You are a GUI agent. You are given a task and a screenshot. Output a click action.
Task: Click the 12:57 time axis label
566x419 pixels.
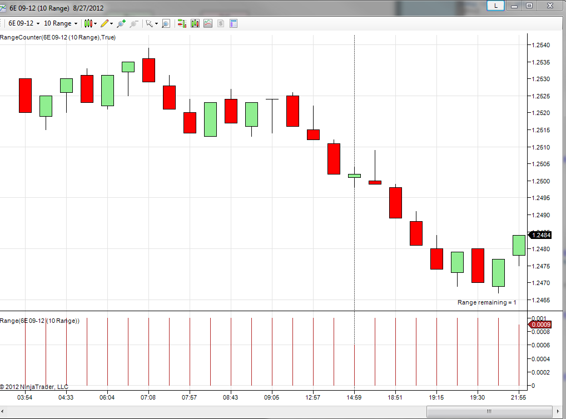click(x=313, y=397)
